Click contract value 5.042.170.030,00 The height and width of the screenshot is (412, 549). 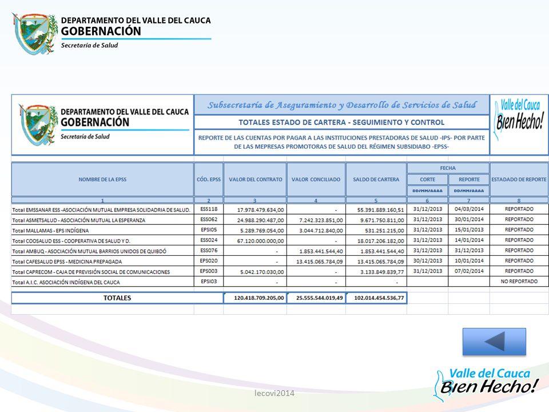coord(262,272)
